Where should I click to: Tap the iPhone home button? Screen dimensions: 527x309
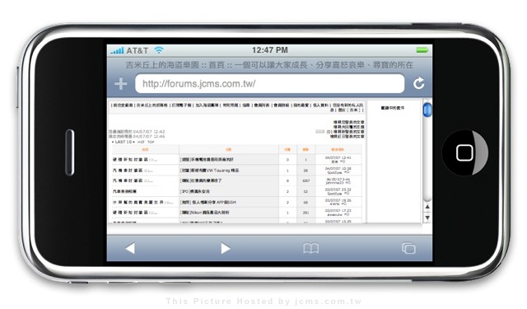[x=464, y=152]
